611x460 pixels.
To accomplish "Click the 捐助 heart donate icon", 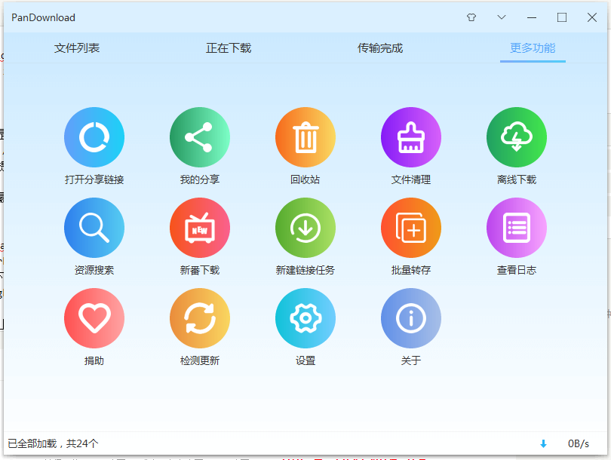I will [94, 318].
